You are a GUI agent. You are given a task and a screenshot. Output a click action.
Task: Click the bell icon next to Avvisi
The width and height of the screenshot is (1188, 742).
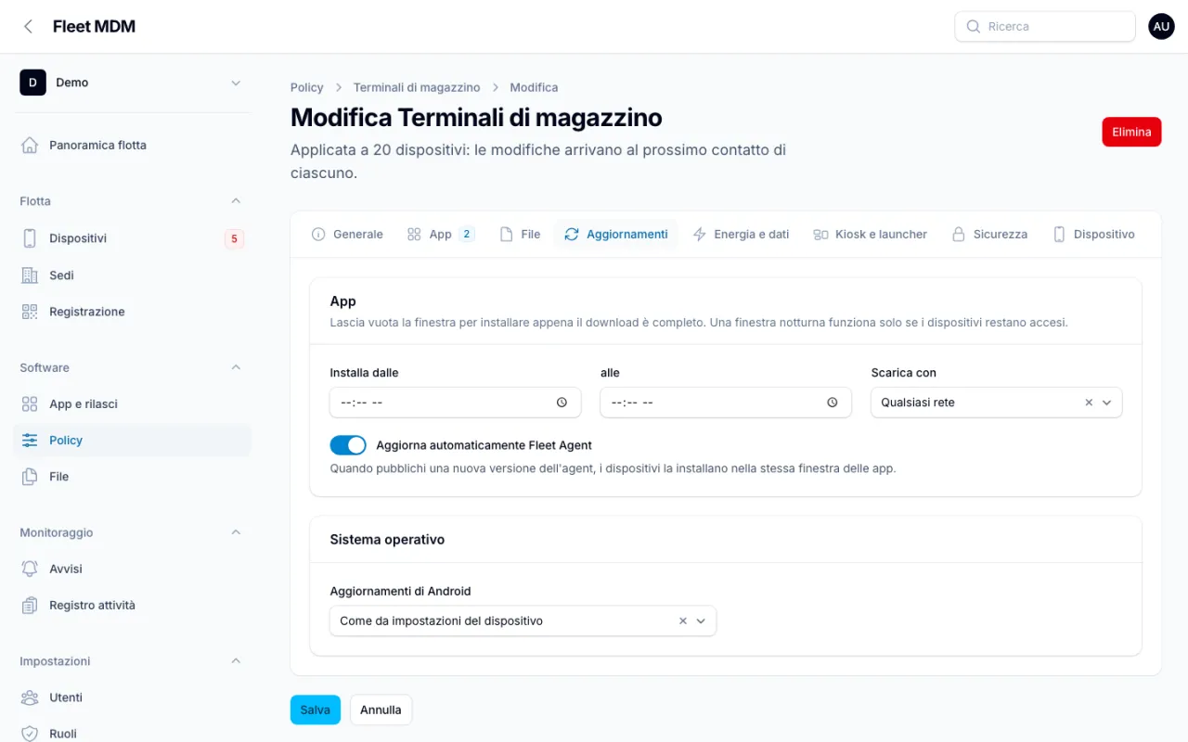[30, 569]
